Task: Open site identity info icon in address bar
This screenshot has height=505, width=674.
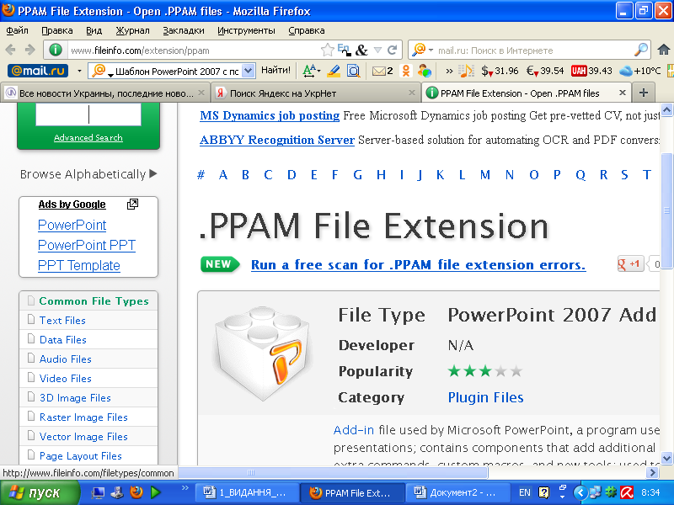Action: [56, 50]
